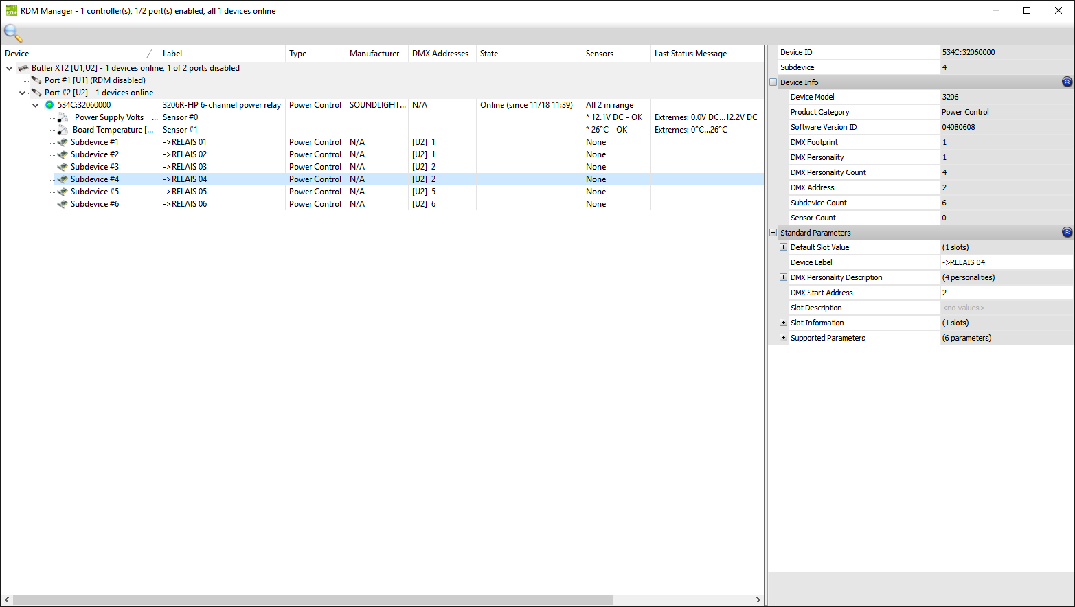Click the Butler XT2 controller icon
Viewport: 1075px width, 607px height.
tap(23, 68)
